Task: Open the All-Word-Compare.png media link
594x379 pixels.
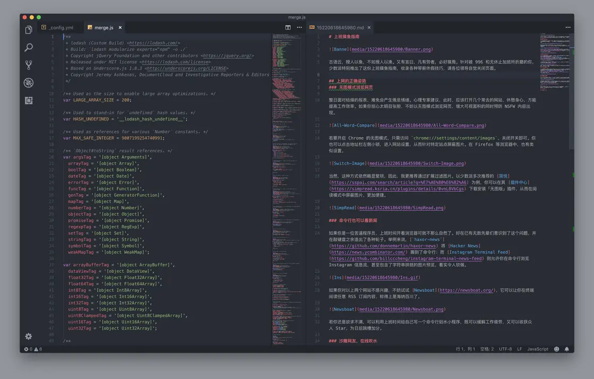Action: pyautogui.click(x=432, y=125)
